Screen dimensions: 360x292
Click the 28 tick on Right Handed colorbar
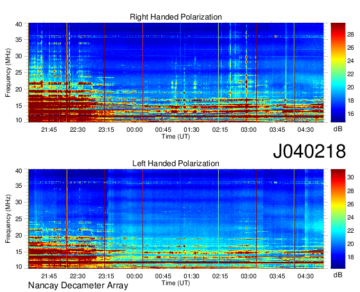pos(350,34)
